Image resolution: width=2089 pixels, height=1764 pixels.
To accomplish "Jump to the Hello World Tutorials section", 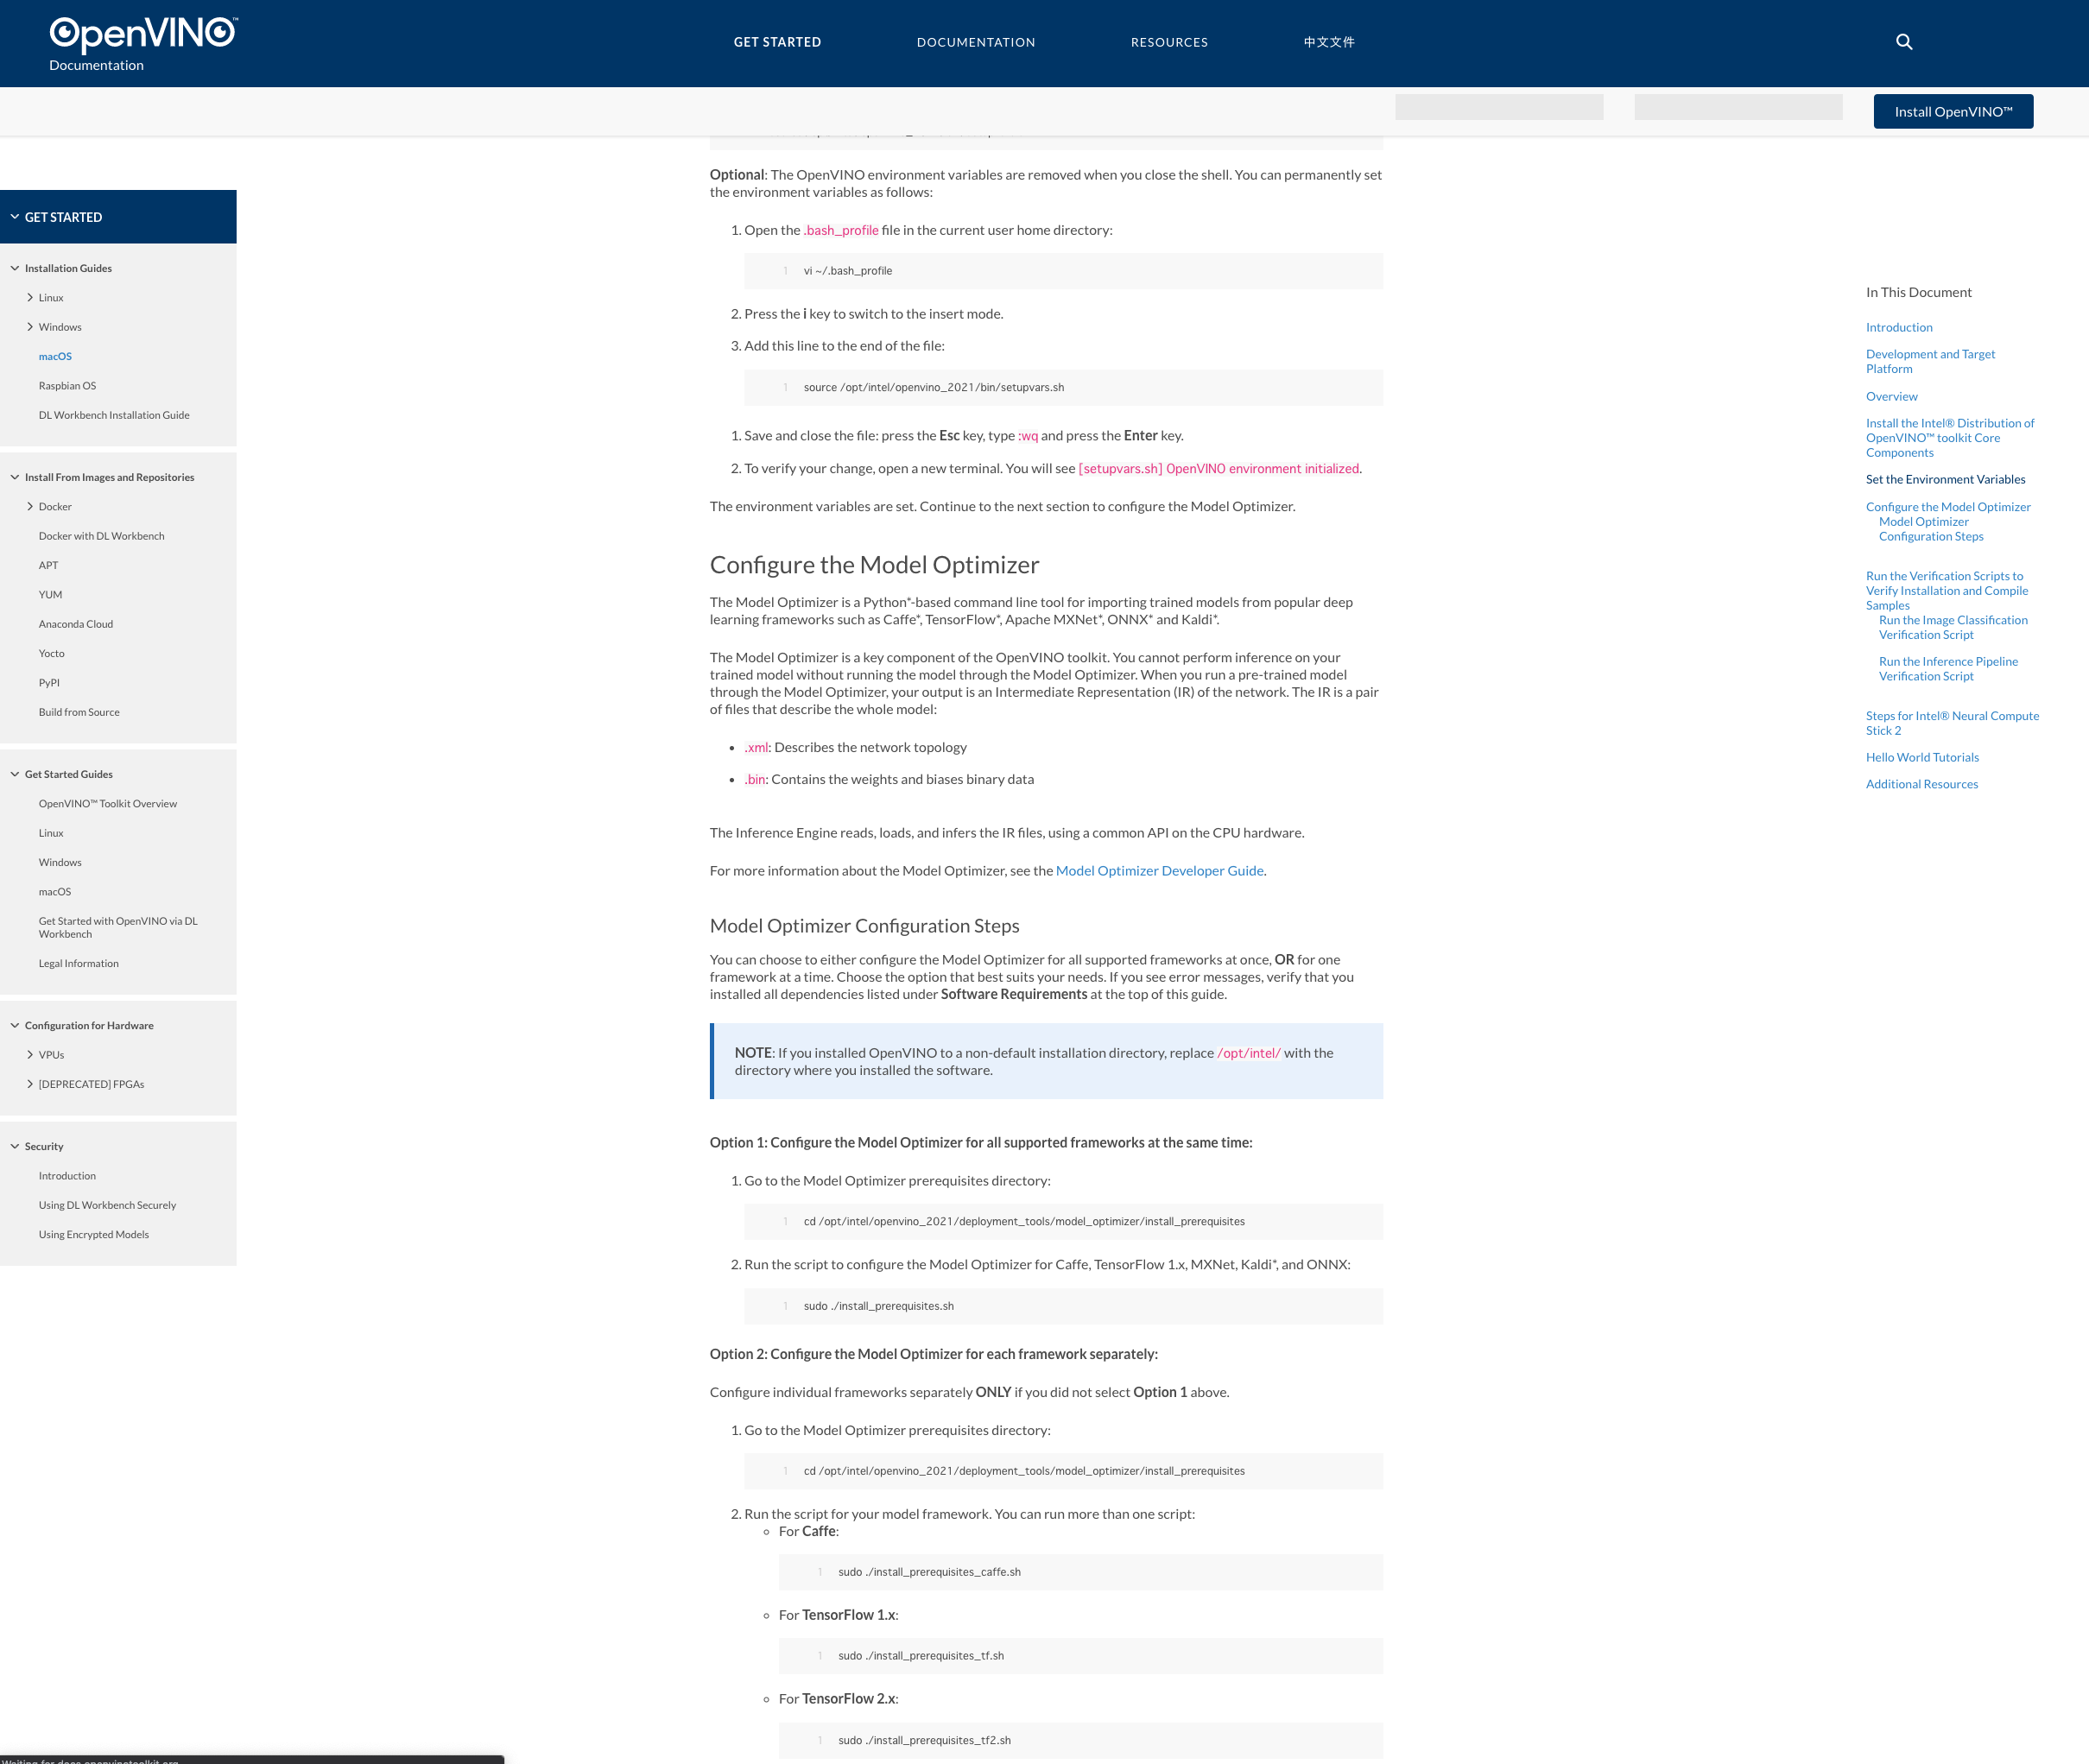I will (1921, 757).
